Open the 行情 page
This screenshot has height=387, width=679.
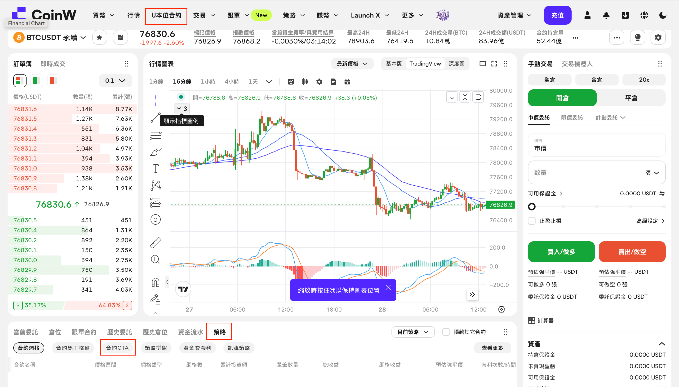(133, 15)
